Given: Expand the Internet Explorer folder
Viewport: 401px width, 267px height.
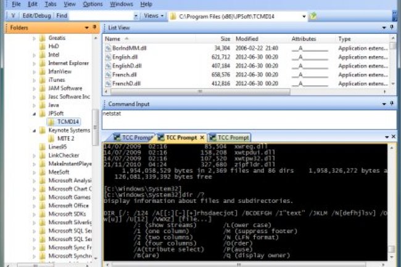Looking at the screenshot, I should click(x=34, y=64).
